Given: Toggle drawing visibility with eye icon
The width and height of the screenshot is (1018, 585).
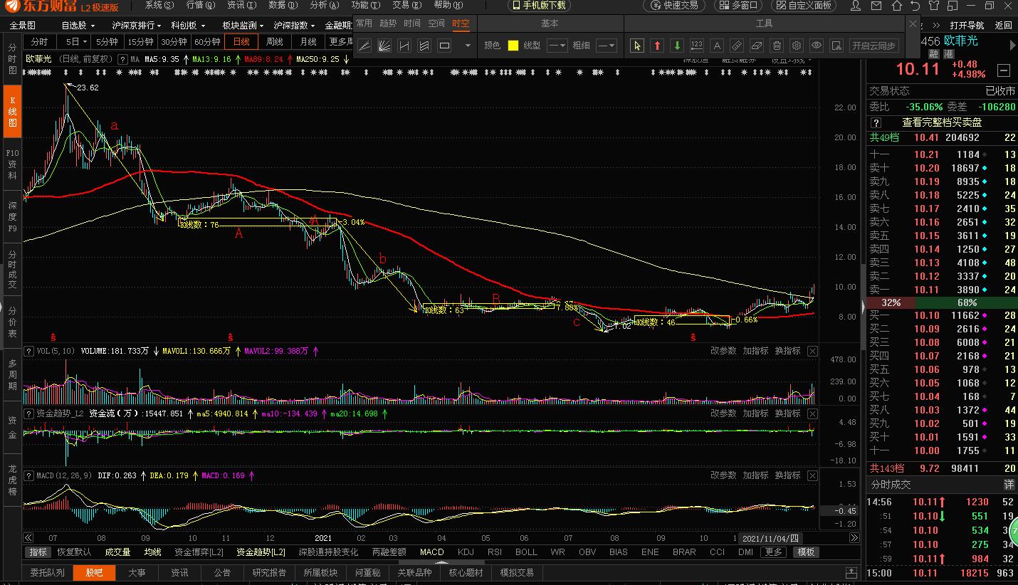Looking at the screenshot, I should [817, 46].
